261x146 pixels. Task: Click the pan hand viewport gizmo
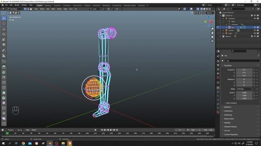pos(212,33)
